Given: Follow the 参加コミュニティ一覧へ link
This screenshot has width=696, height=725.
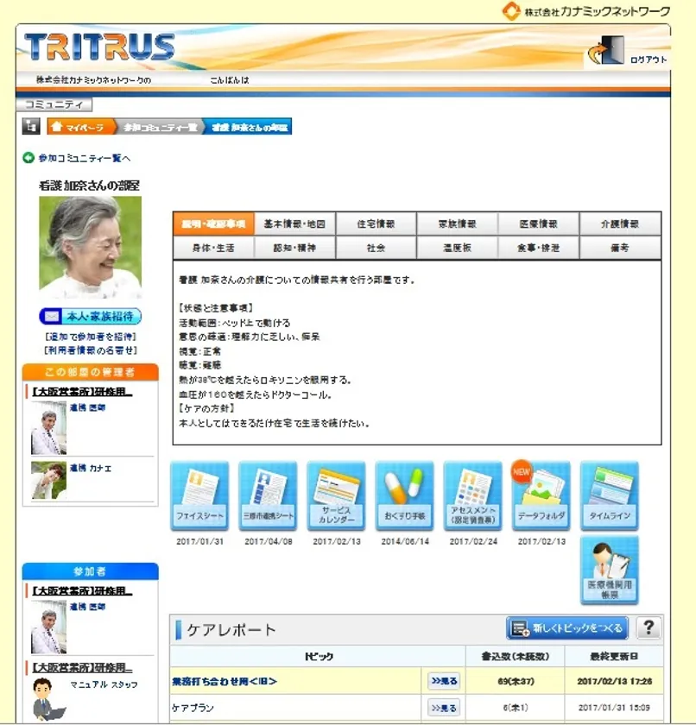Looking at the screenshot, I should point(84,158).
